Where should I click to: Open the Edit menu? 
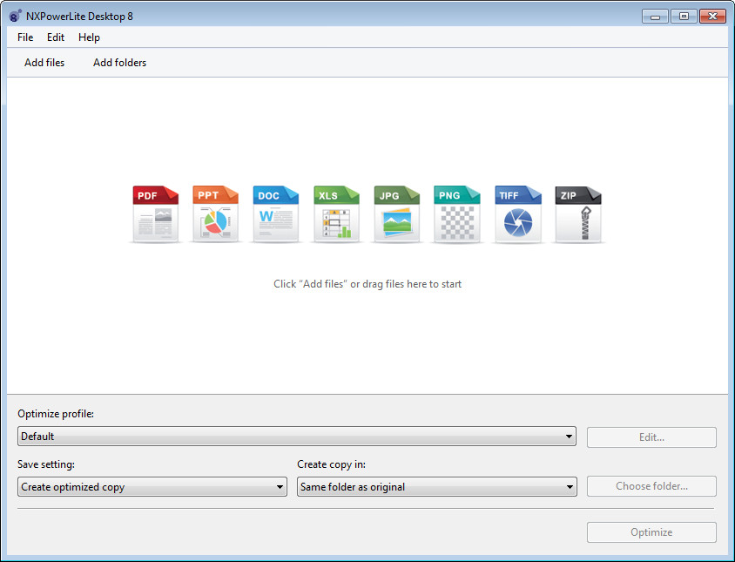(56, 37)
